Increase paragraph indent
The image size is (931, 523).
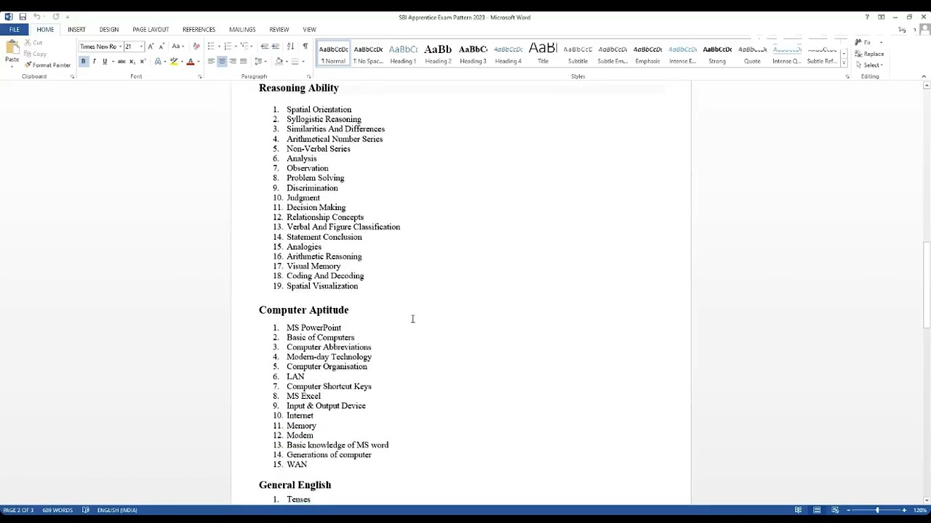(x=276, y=46)
